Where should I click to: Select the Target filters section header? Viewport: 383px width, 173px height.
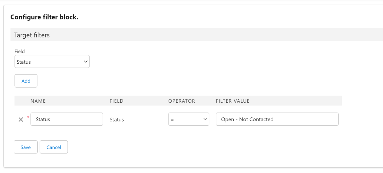[x=31, y=35]
